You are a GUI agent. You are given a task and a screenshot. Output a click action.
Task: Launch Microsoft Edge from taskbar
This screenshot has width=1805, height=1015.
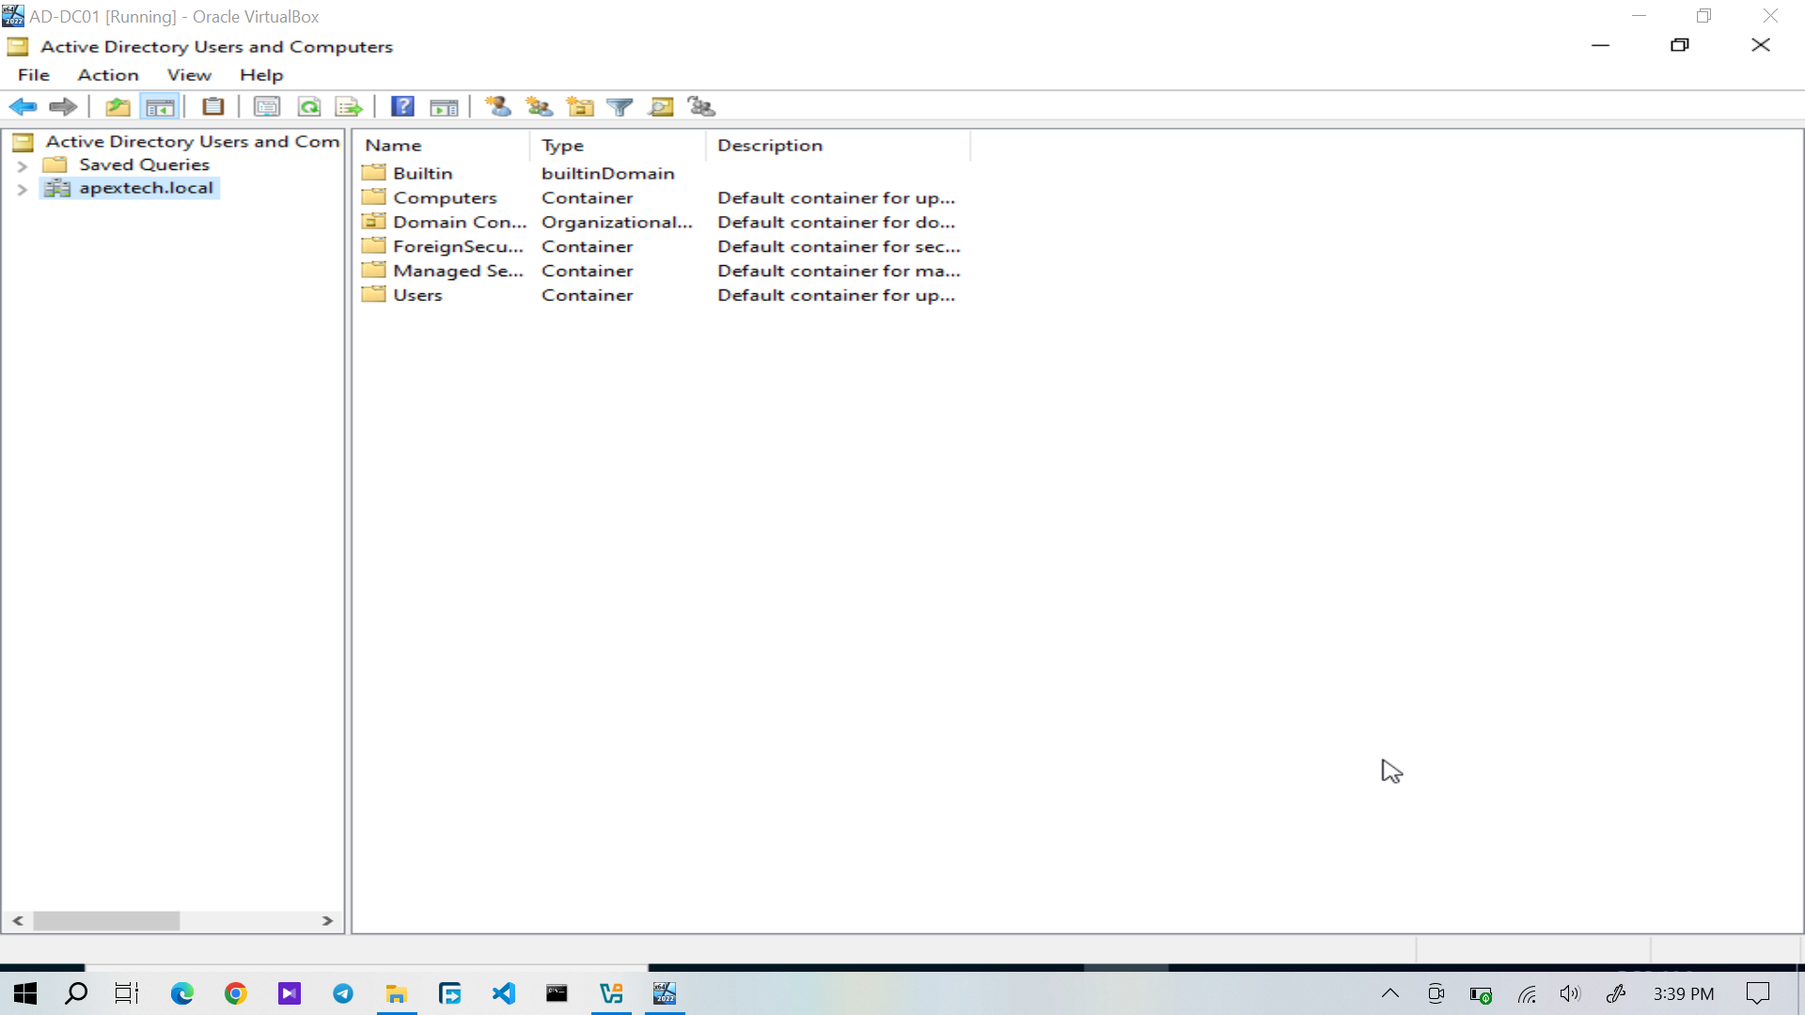tap(181, 993)
